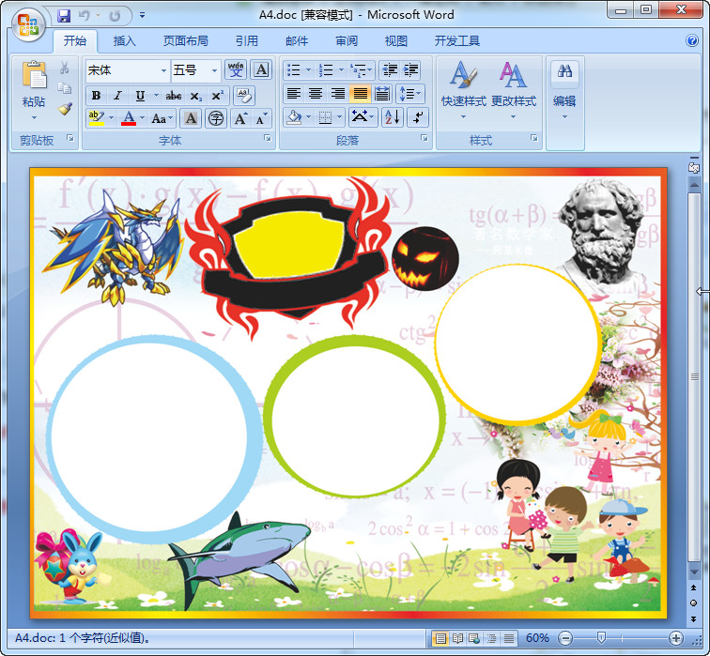Viewport: 710px width, 656px height.
Task: Zoom out with minus button
Action: [565, 638]
